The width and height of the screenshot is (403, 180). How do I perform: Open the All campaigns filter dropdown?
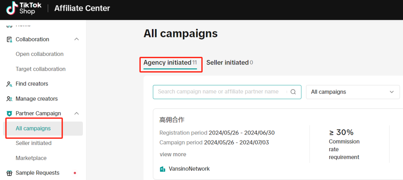[x=352, y=92]
